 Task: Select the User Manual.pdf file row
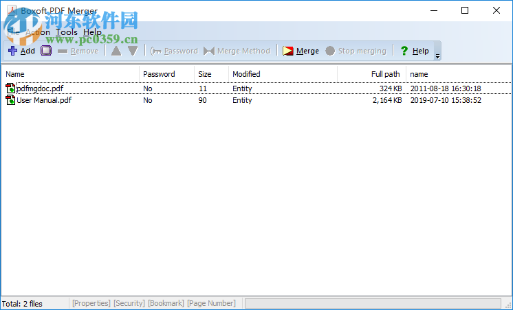tap(256, 100)
